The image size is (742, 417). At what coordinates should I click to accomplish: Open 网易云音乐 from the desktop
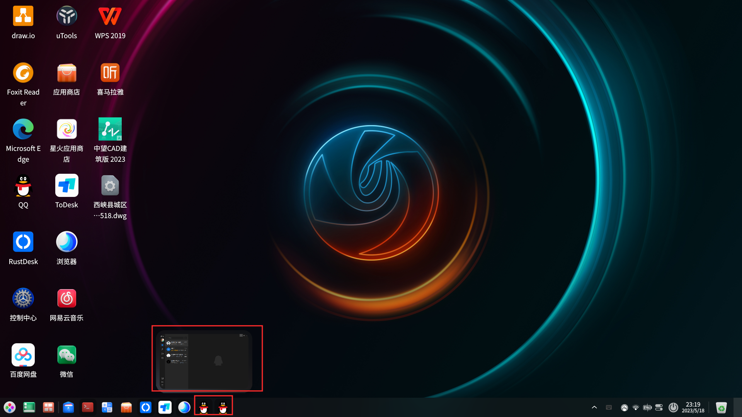click(x=66, y=298)
